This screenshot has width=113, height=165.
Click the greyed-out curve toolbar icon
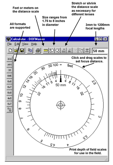[x=75, y=50]
